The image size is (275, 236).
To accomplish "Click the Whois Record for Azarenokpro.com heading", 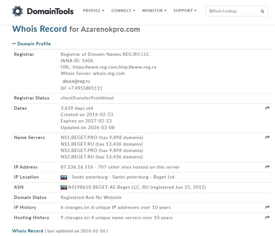I will pyautogui.click(x=76, y=29).
